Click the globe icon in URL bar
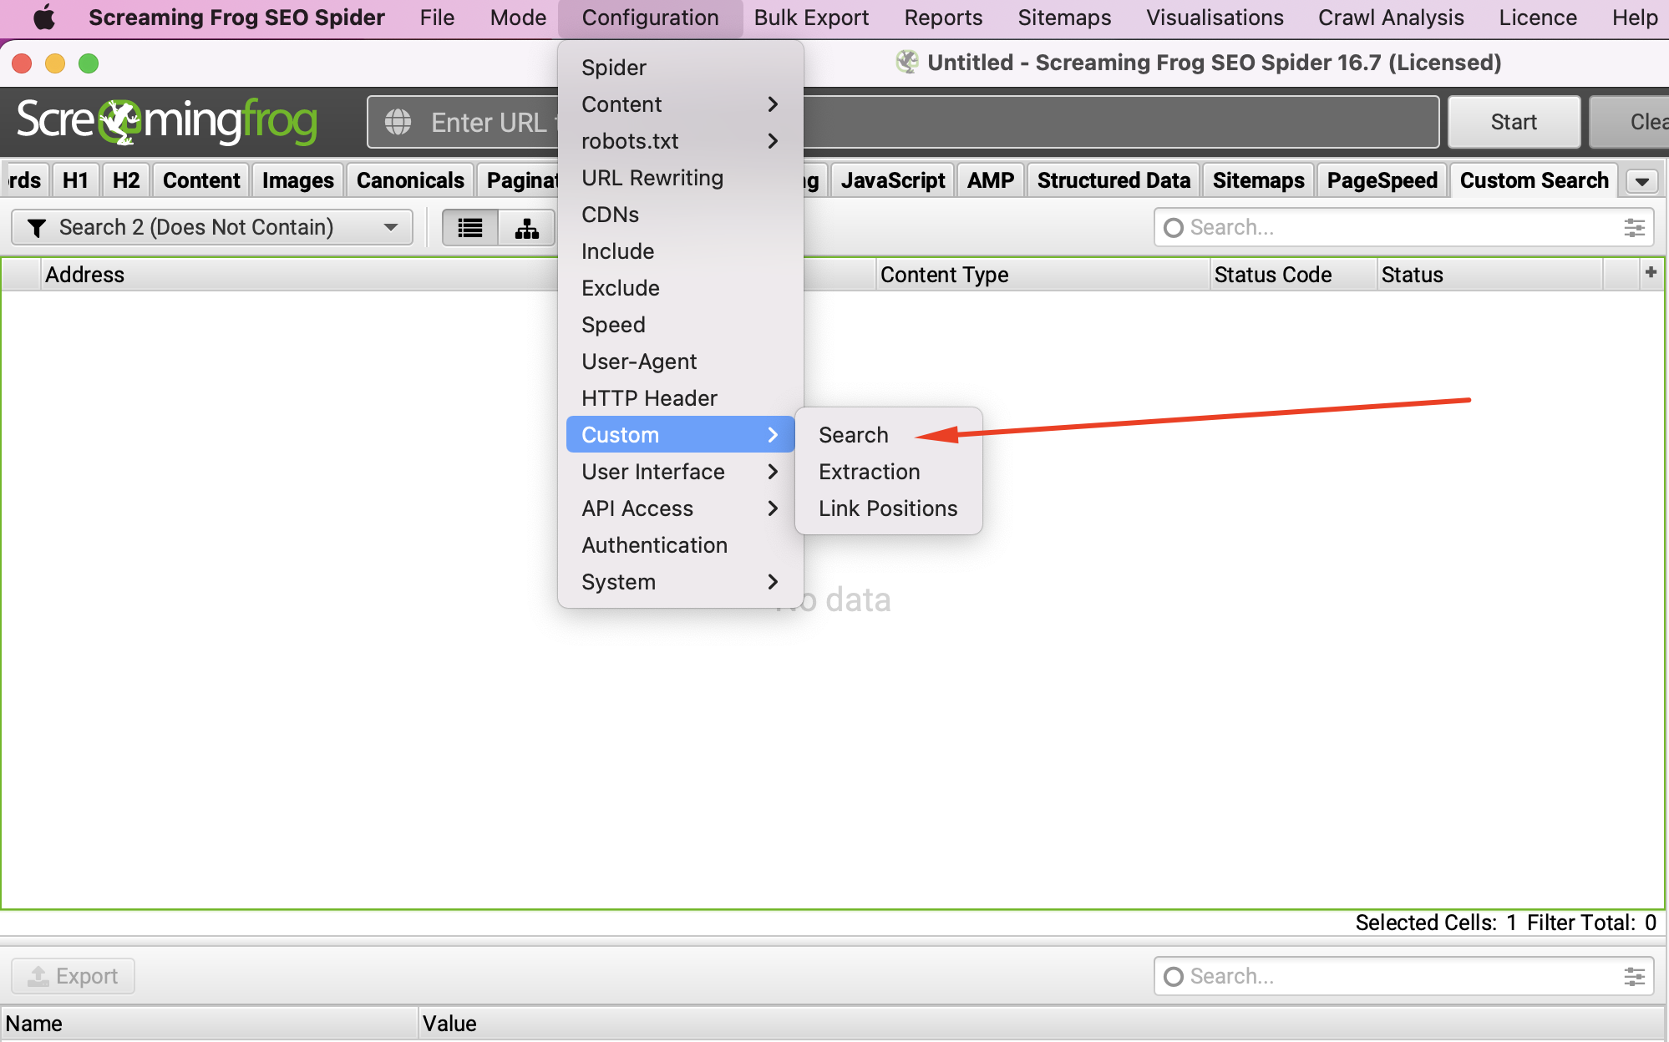The image size is (1669, 1042). coord(398,122)
